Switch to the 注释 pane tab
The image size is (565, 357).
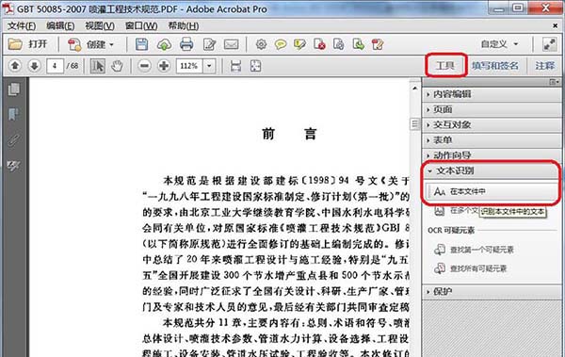point(544,66)
